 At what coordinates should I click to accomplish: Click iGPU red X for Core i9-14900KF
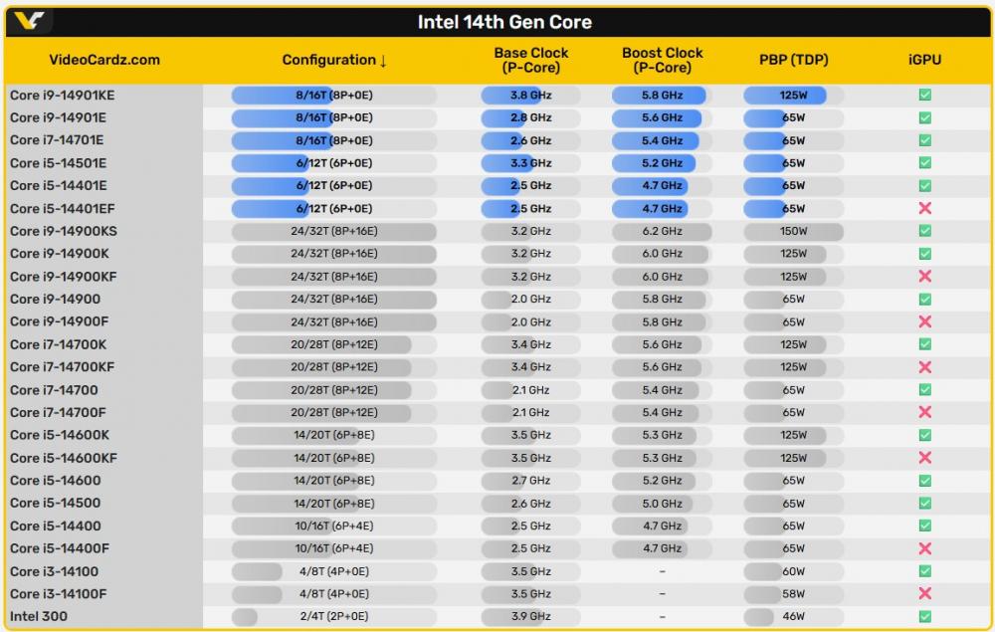pos(925,276)
